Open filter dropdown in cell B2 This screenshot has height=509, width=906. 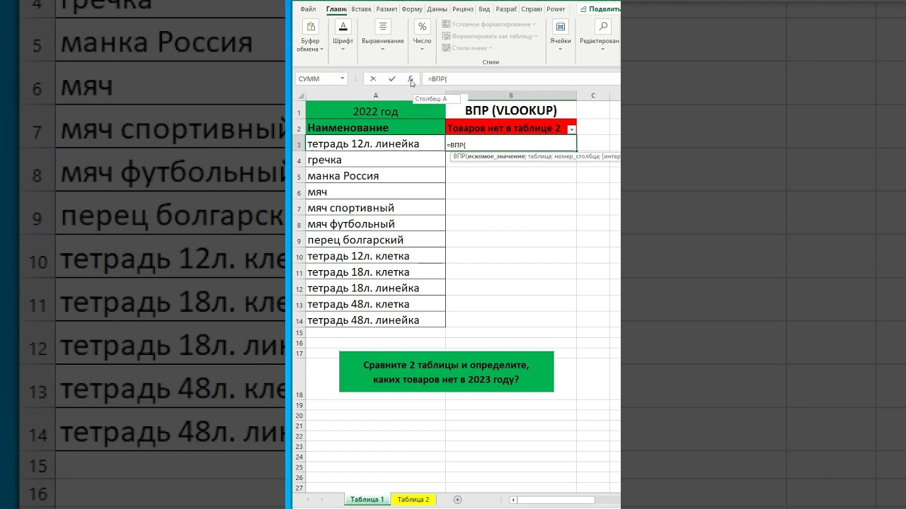(571, 129)
